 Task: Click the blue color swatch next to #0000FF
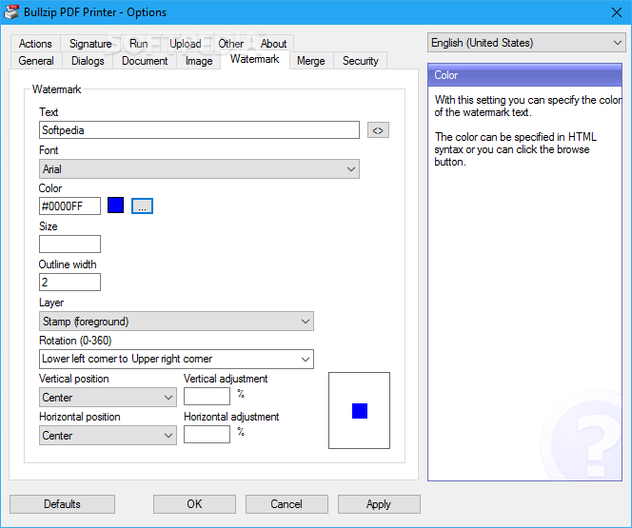click(x=116, y=205)
